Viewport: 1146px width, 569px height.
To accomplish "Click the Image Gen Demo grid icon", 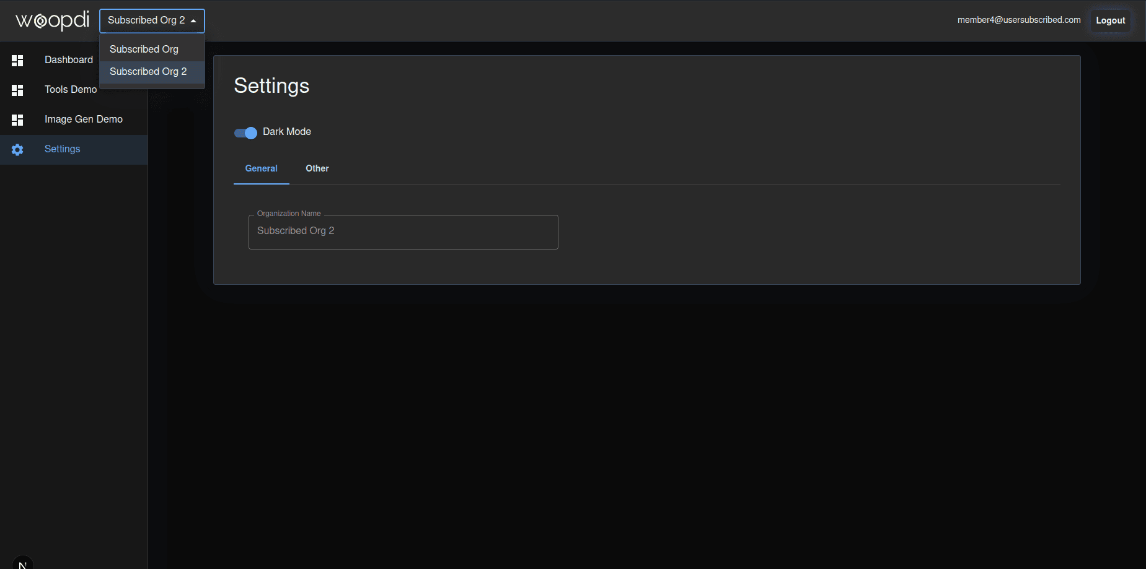I will [17, 119].
